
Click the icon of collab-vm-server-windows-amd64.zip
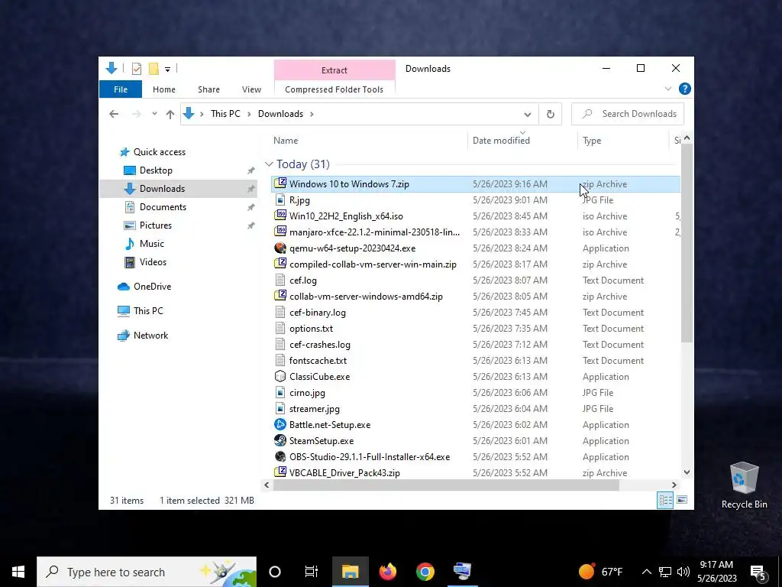280,296
